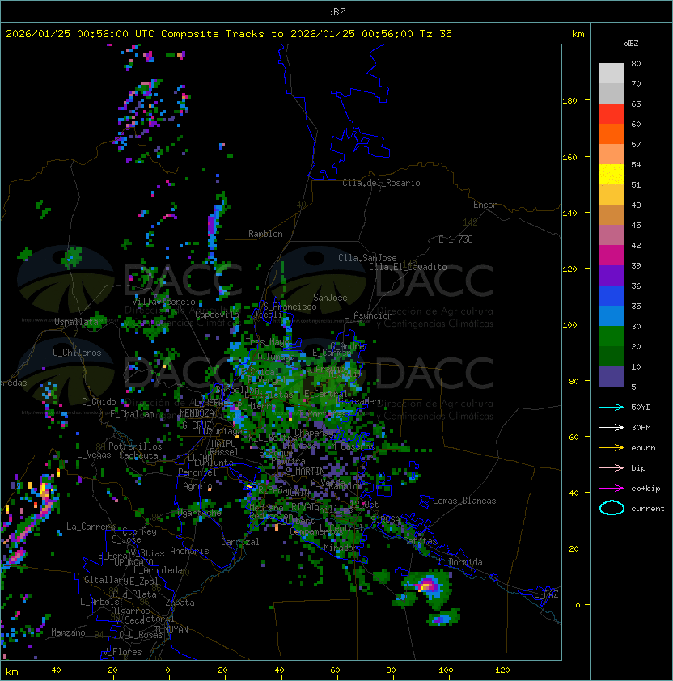Viewport: 673px width, 681px height.
Task: Click the '100' tick on the right axis
Action: click(569, 325)
